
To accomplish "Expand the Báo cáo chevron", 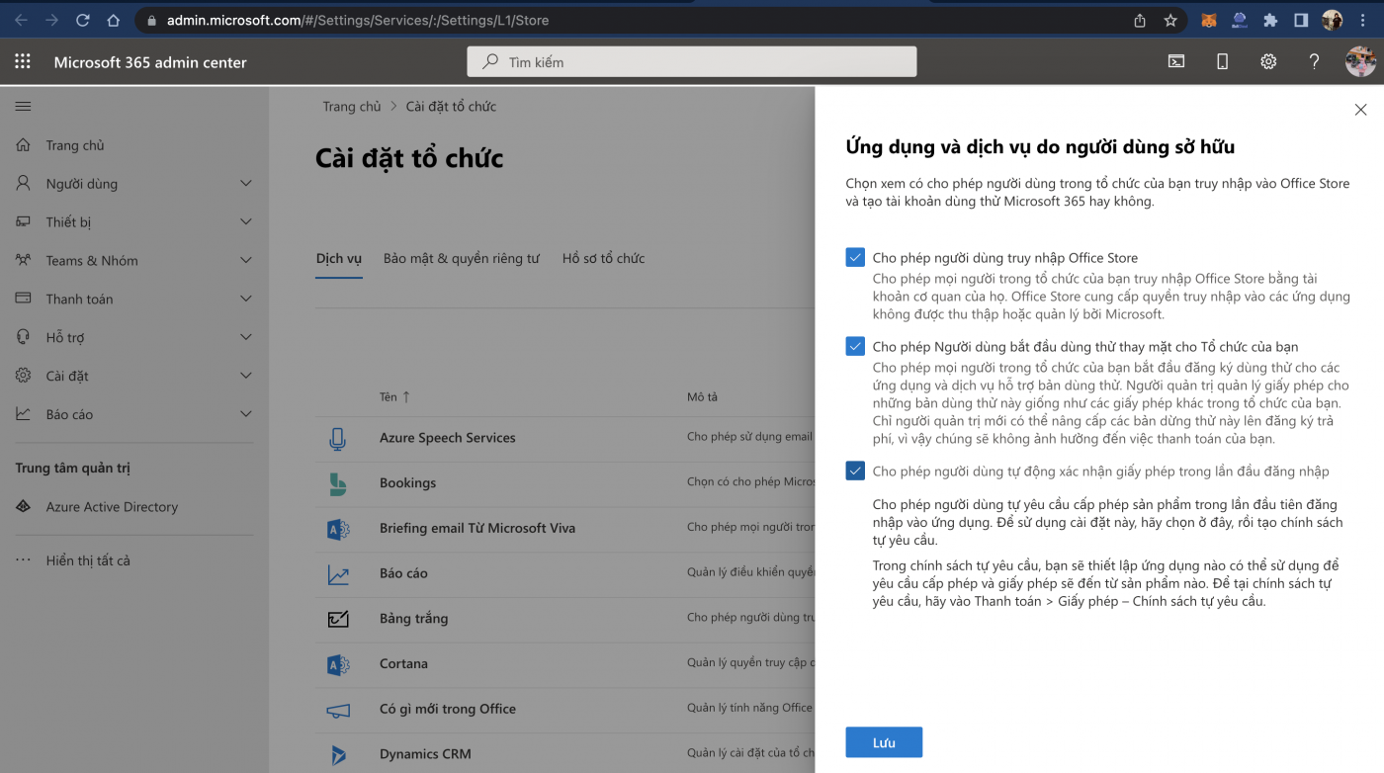I will tap(246, 414).
